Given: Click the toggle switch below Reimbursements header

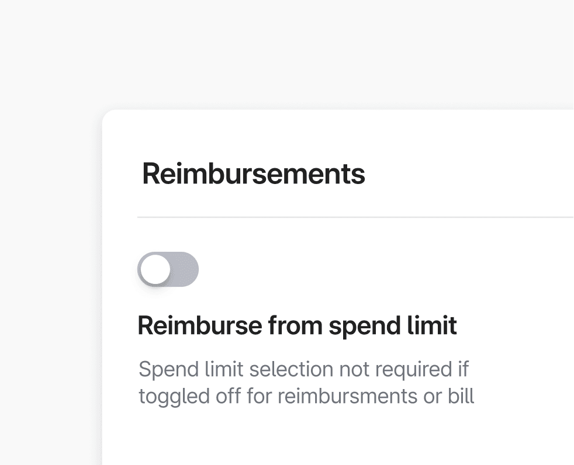Looking at the screenshot, I should [x=168, y=269].
